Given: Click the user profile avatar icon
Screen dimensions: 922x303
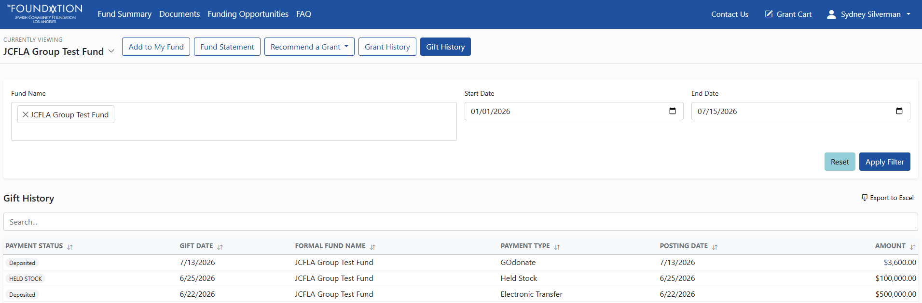Looking at the screenshot, I should pyautogui.click(x=831, y=14).
